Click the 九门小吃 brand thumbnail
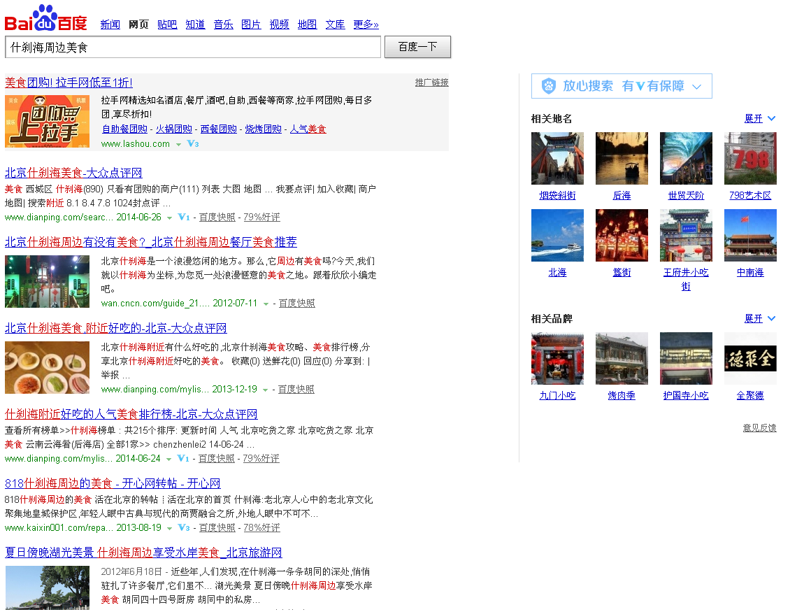 [558, 359]
